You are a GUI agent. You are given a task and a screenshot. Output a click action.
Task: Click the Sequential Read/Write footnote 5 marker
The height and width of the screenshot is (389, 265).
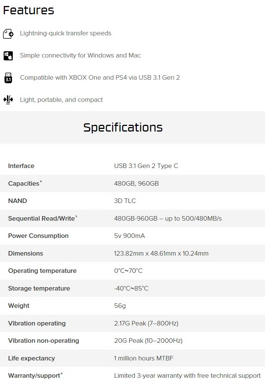coord(76,217)
